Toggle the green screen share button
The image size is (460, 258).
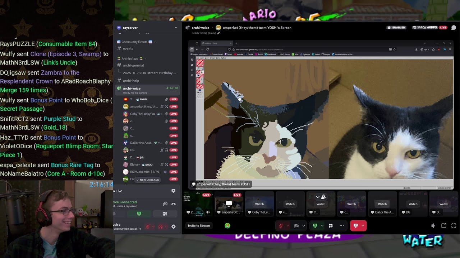coord(315,226)
